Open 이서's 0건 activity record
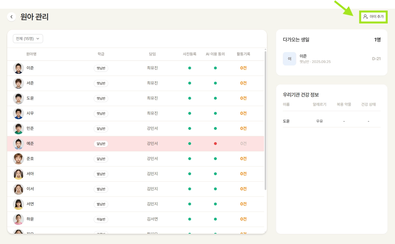 [x=243, y=189]
